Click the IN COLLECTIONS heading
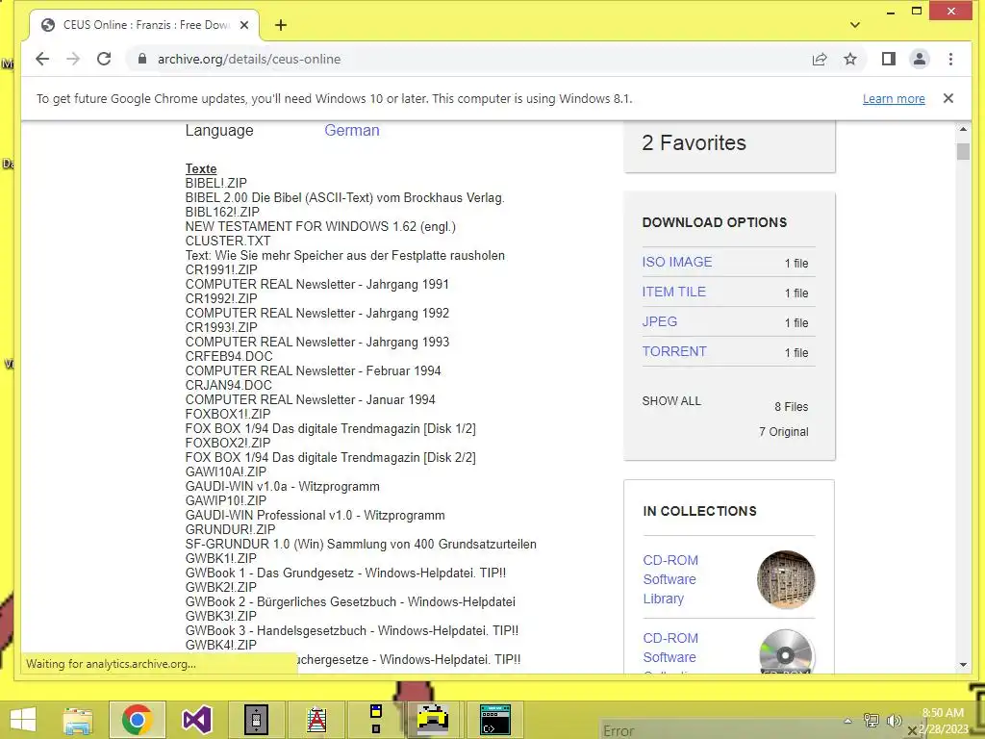Viewport: 985px width, 739px height. [x=700, y=511]
